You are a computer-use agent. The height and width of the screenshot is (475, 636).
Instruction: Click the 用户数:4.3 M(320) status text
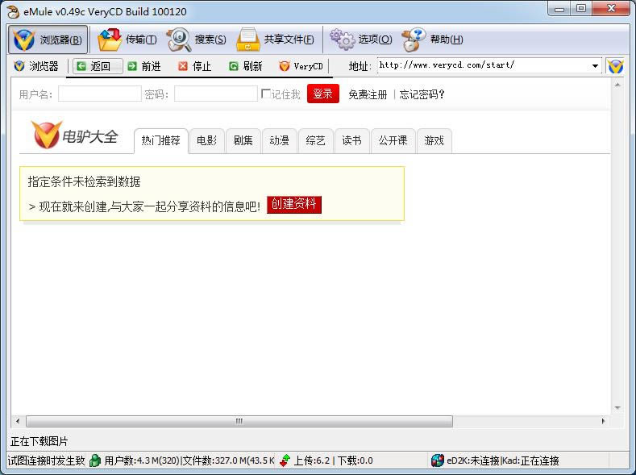(x=142, y=460)
